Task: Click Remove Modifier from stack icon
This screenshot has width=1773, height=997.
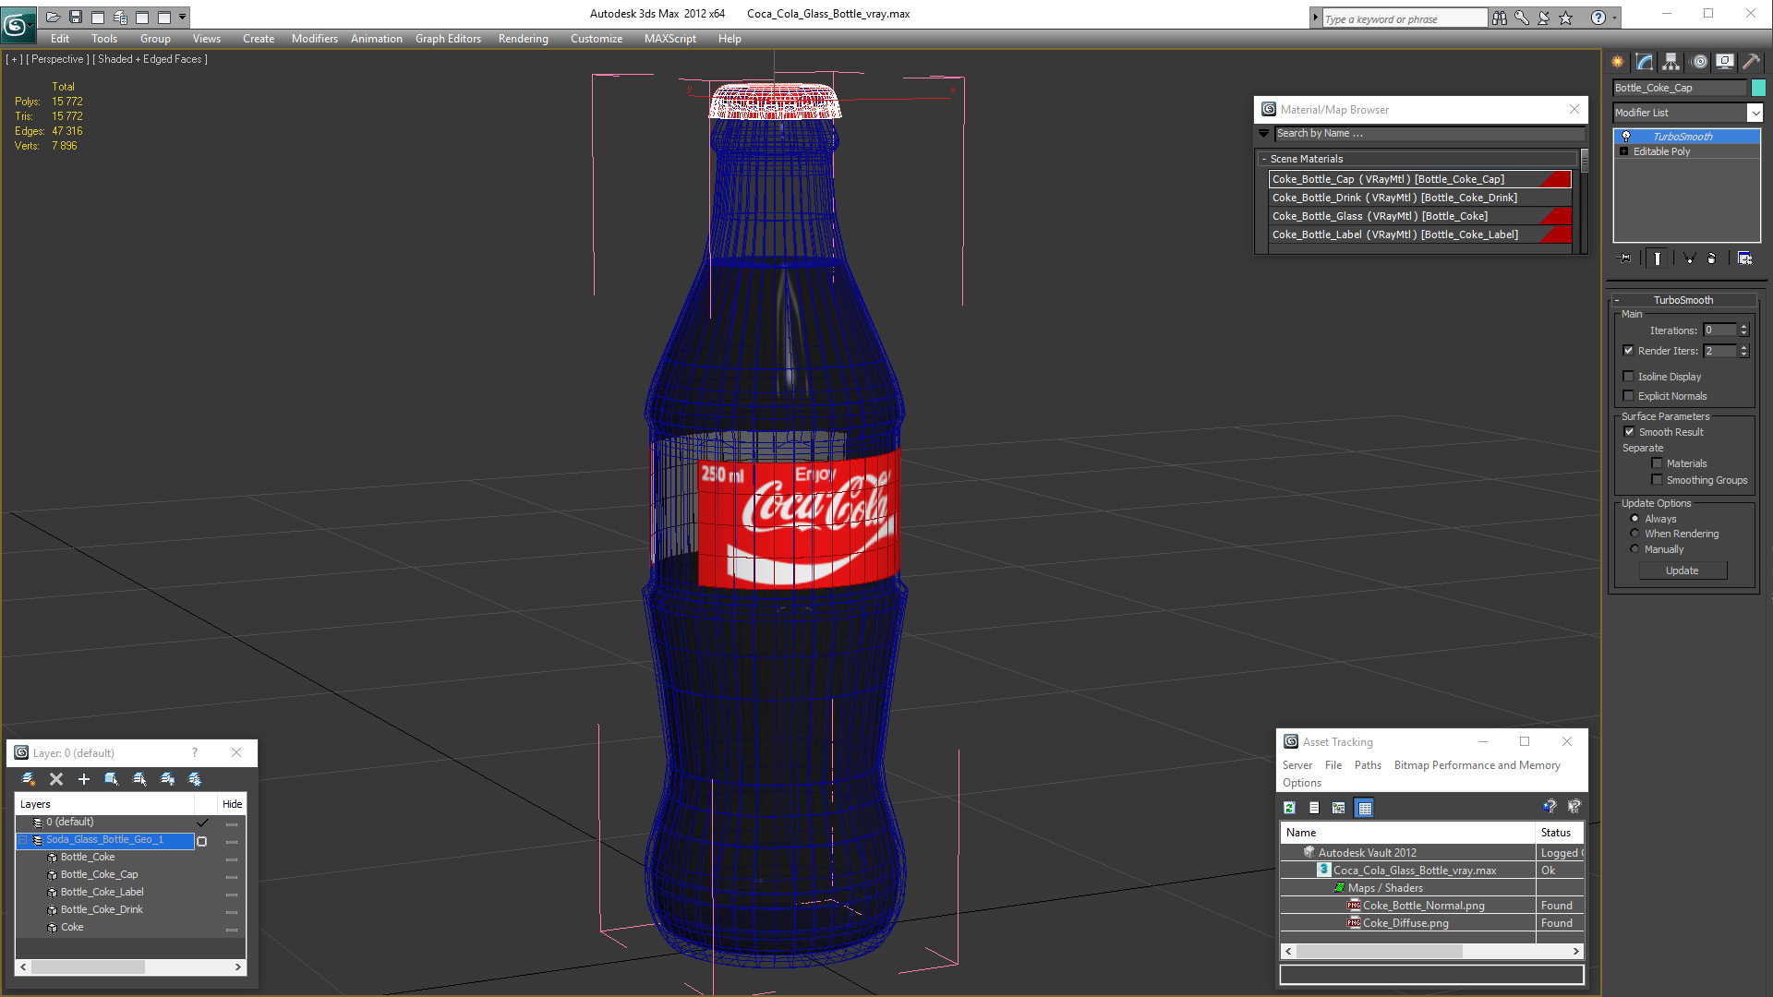Action: 1712,258
